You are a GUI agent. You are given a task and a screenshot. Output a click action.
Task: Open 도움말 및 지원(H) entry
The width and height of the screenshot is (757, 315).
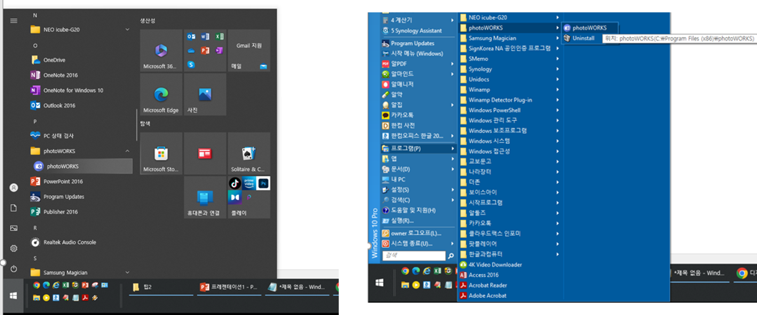[419, 210]
